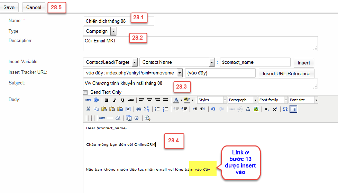This screenshot has height=193, width=338.
Task: Select all content icon
Action: pyautogui.click(x=128, y=109)
